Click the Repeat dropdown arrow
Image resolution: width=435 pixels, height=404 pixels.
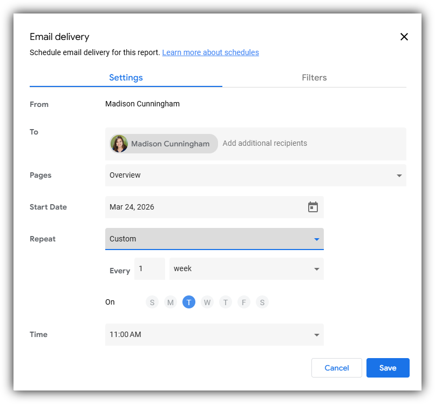click(x=317, y=239)
